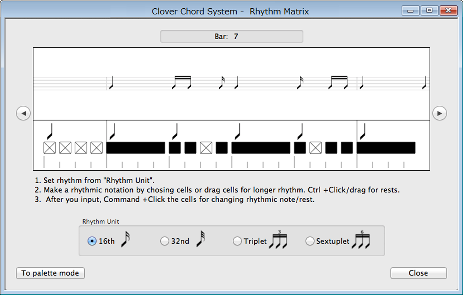Click the first long black cell after the barline

pyautogui.click(x=136, y=148)
